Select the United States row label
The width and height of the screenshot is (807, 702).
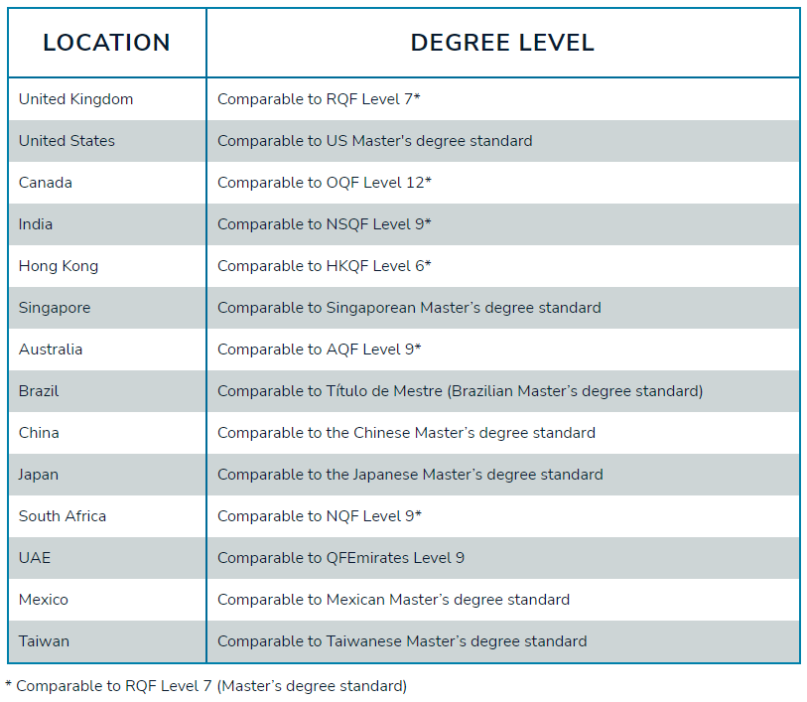pos(67,141)
